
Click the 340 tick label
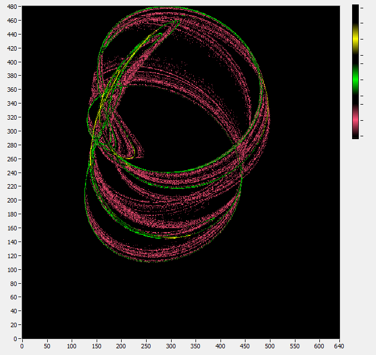[12, 103]
